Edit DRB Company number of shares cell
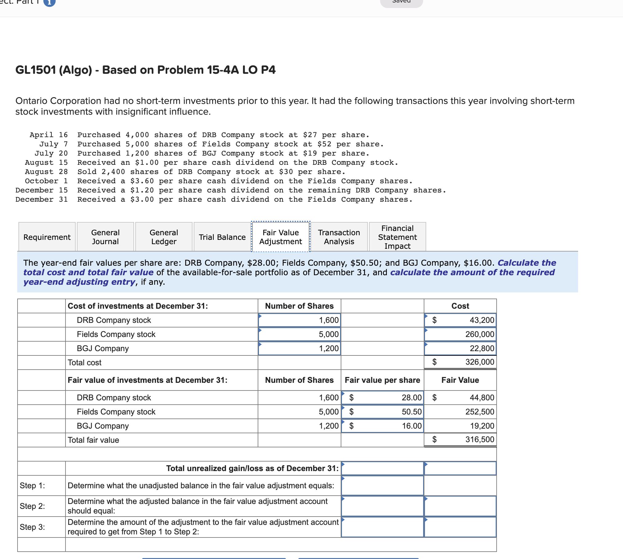This screenshot has width=623, height=559. coord(299,320)
